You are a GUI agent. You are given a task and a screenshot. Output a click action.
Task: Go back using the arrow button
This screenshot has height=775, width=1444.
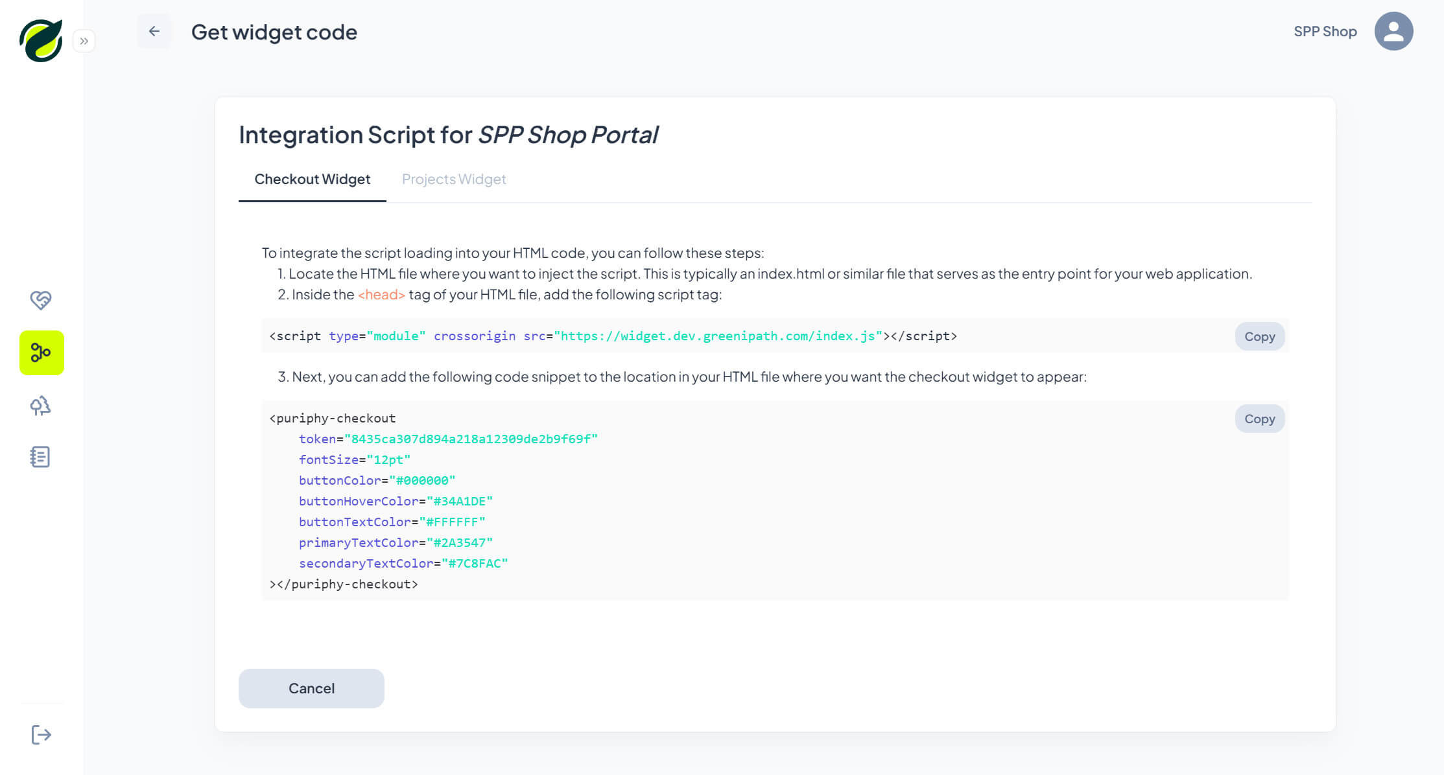pyautogui.click(x=154, y=31)
